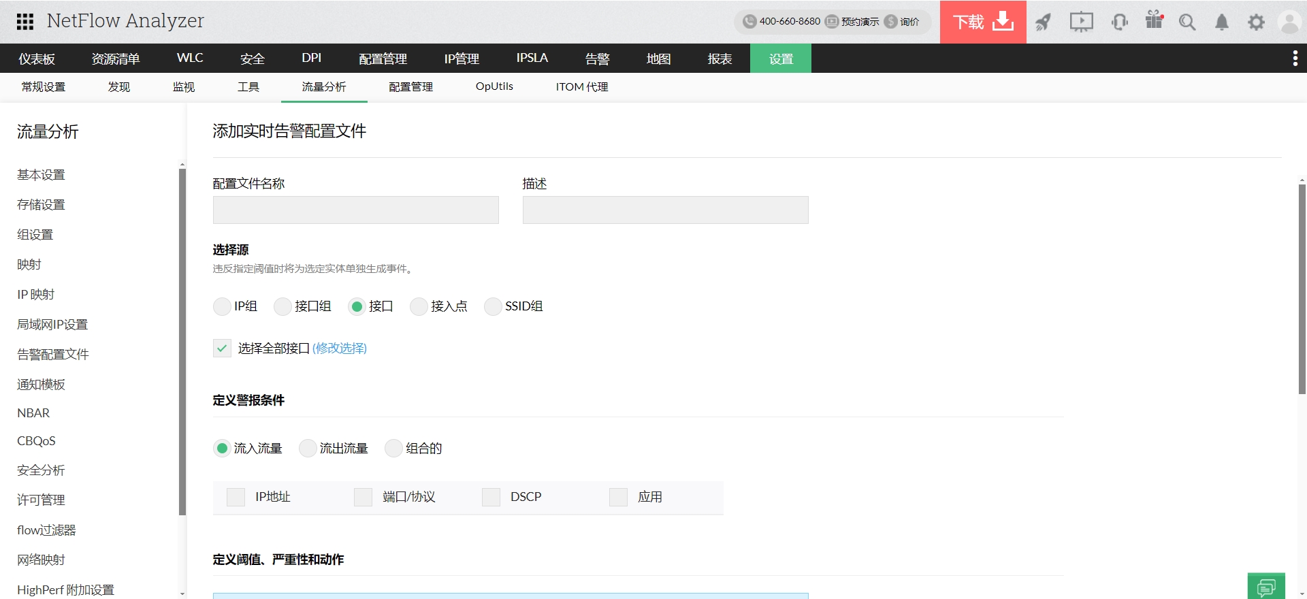Select the 流入流量 radio button
The height and width of the screenshot is (599, 1307).
pos(222,448)
